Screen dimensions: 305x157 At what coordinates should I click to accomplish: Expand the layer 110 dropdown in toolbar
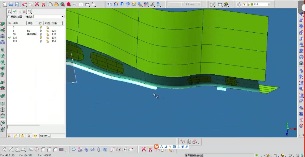[268, 4]
